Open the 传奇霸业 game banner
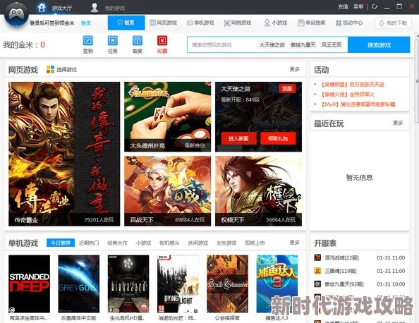Screen dimensions: 419x323 pyautogui.click(x=64, y=154)
